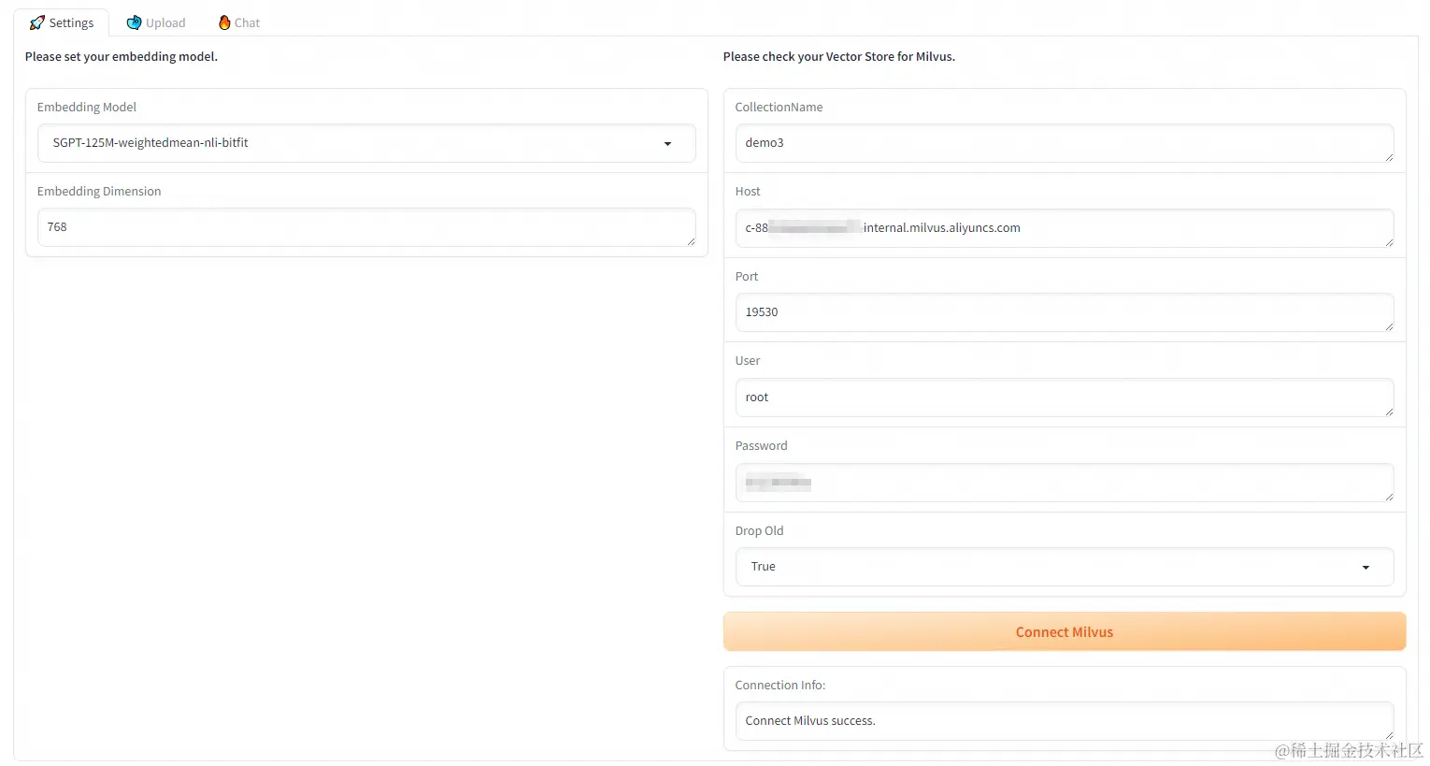
Task: Click the Drop Old dropdown arrow
Action: point(1366,568)
